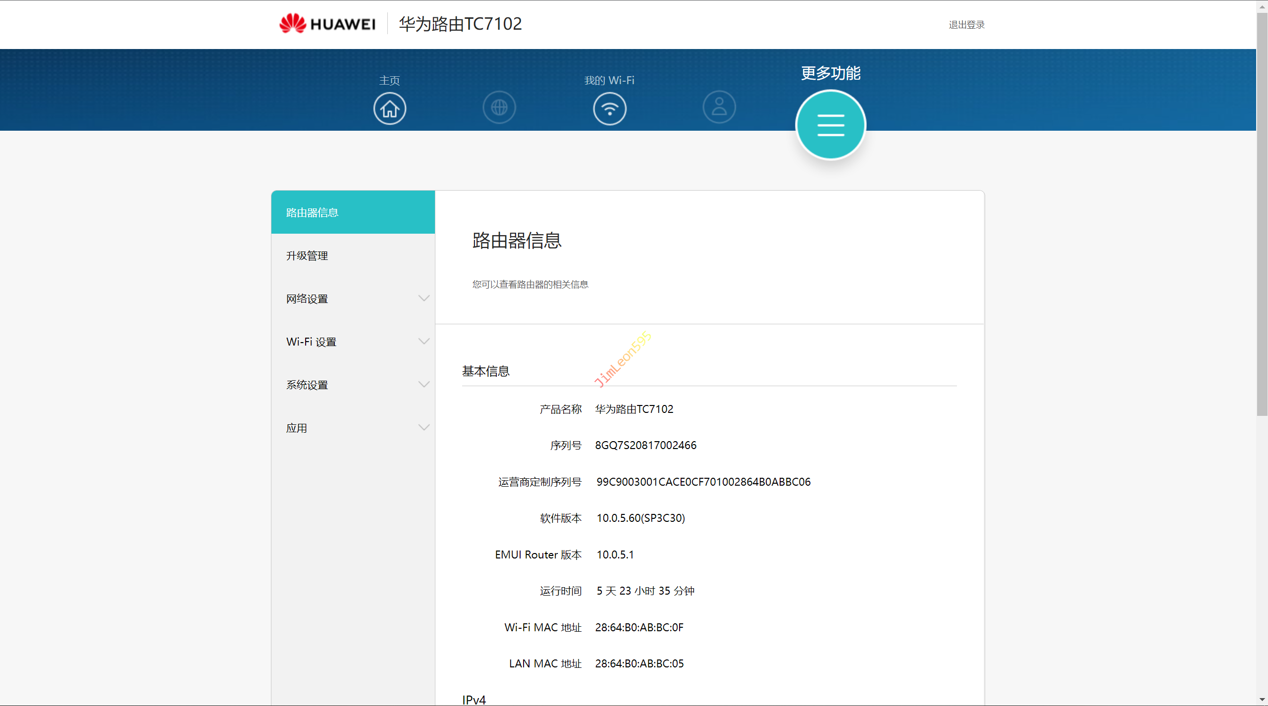Click the Home house icon
This screenshot has width=1268, height=706.
tap(390, 108)
